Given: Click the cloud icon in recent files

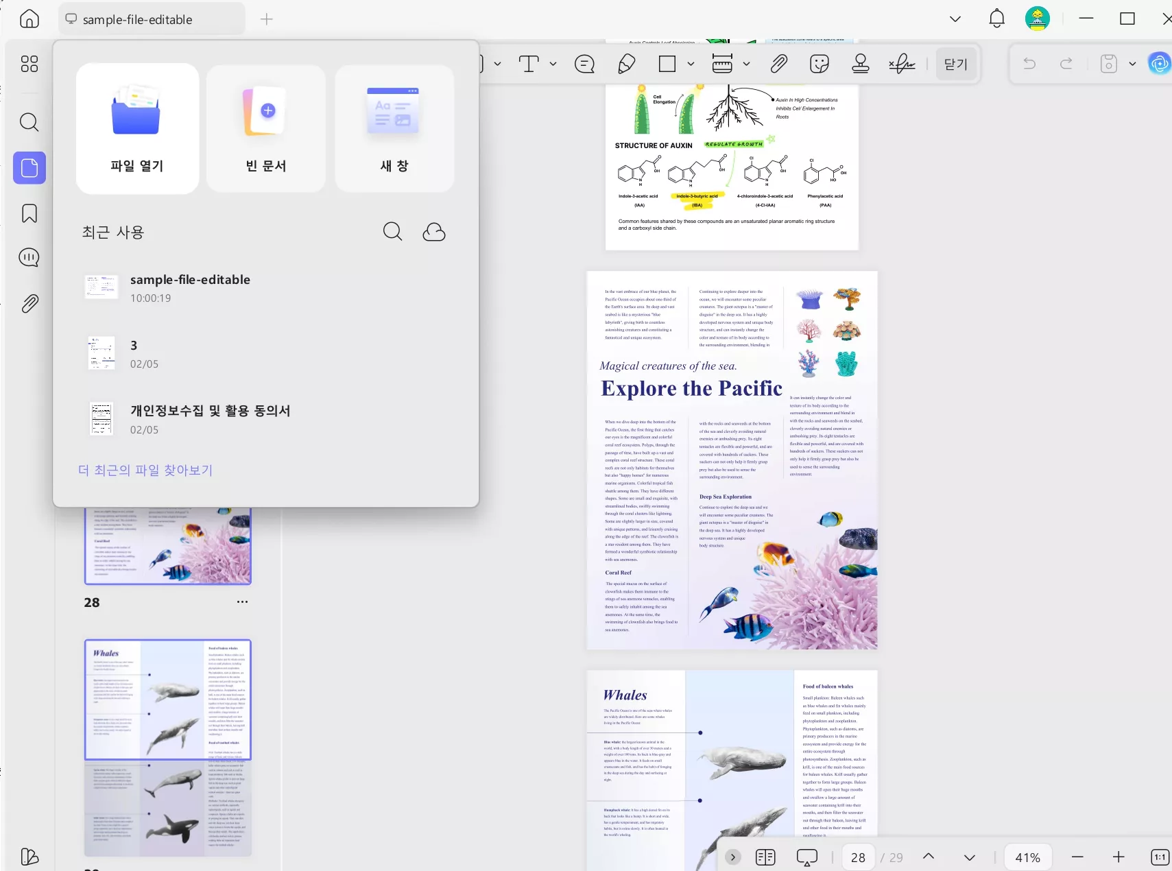Looking at the screenshot, I should pos(433,232).
